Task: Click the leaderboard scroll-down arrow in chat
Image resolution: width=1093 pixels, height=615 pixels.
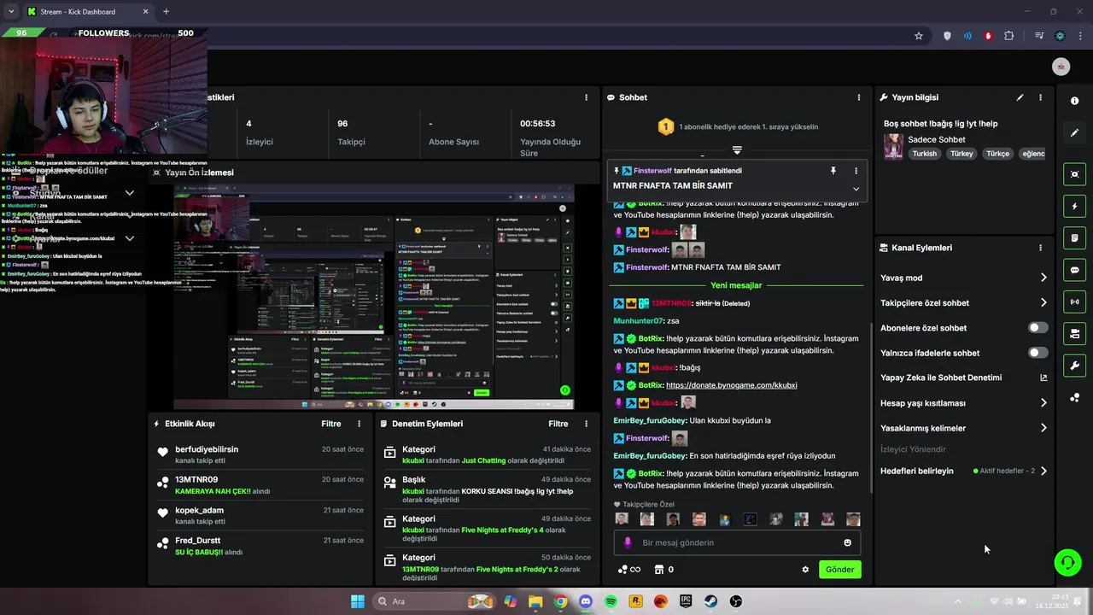Action: point(737,150)
